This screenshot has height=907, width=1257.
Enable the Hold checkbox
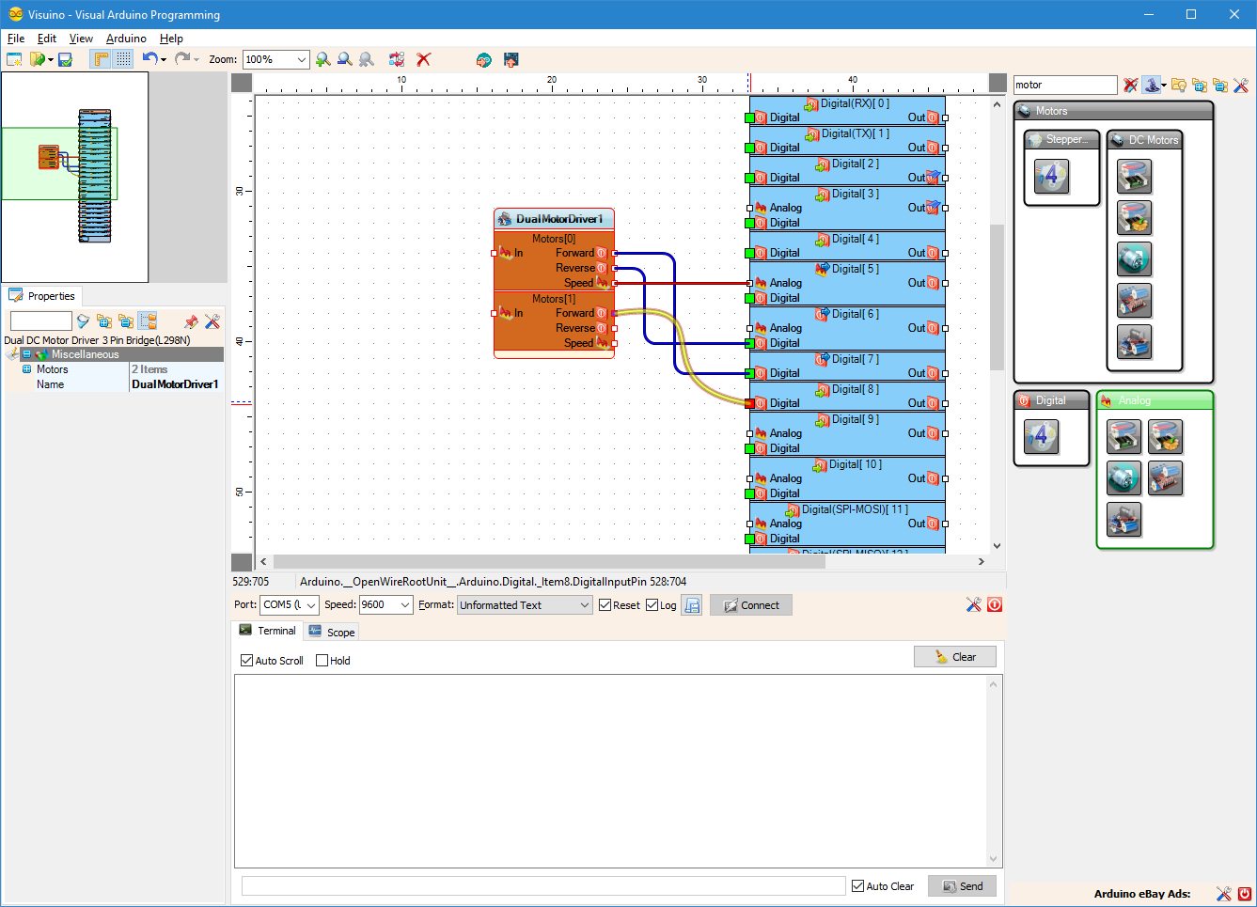(x=322, y=661)
